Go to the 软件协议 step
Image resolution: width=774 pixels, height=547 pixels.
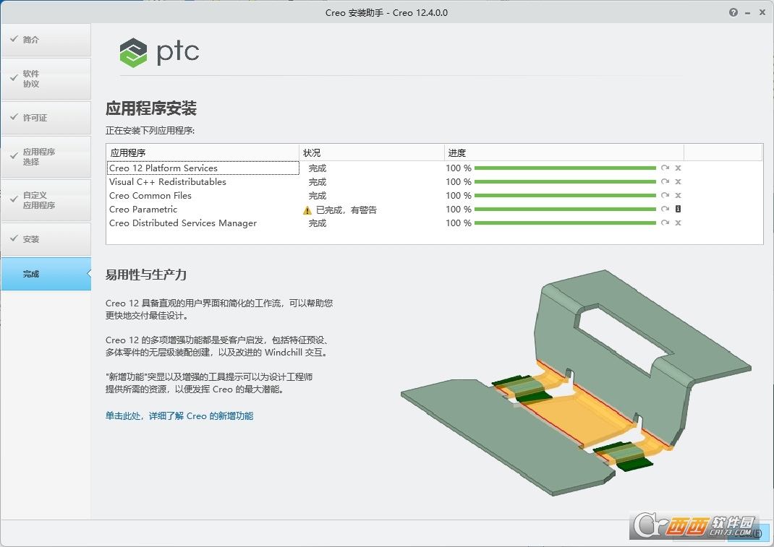click(46, 79)
